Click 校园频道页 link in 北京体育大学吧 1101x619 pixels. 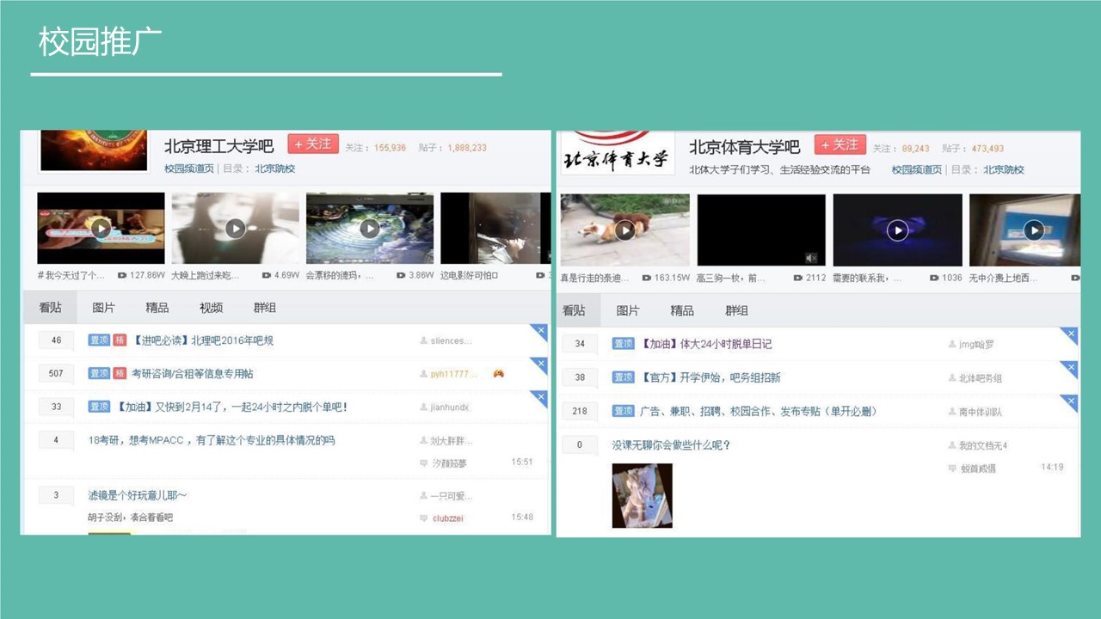[x=917, y=170]
